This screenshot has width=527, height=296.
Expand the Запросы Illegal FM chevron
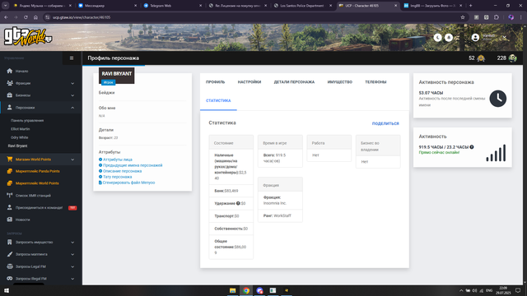(x=72, y=279)
